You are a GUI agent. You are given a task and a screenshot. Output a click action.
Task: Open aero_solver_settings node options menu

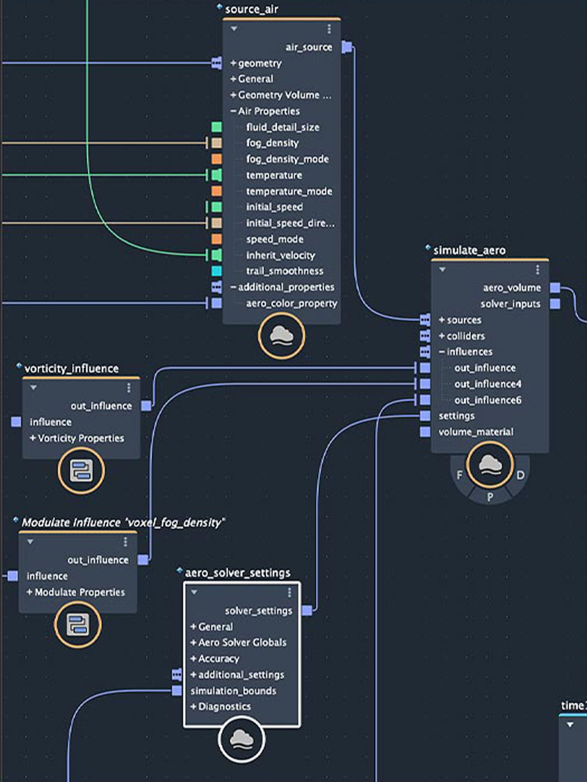coord(289,592)
